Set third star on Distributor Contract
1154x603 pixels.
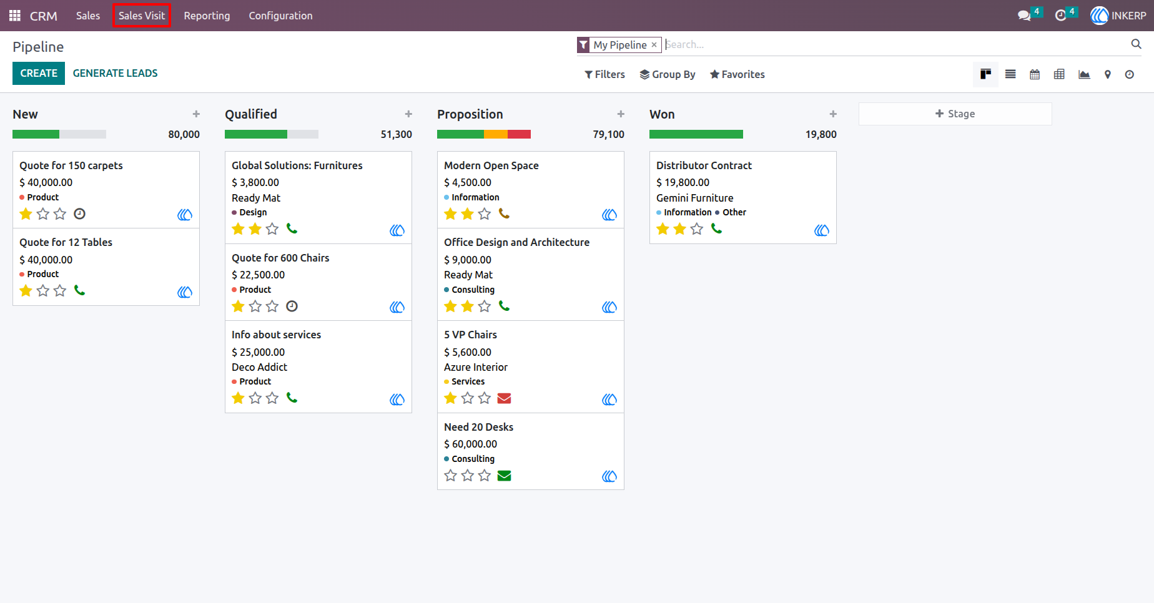point(696,229)
